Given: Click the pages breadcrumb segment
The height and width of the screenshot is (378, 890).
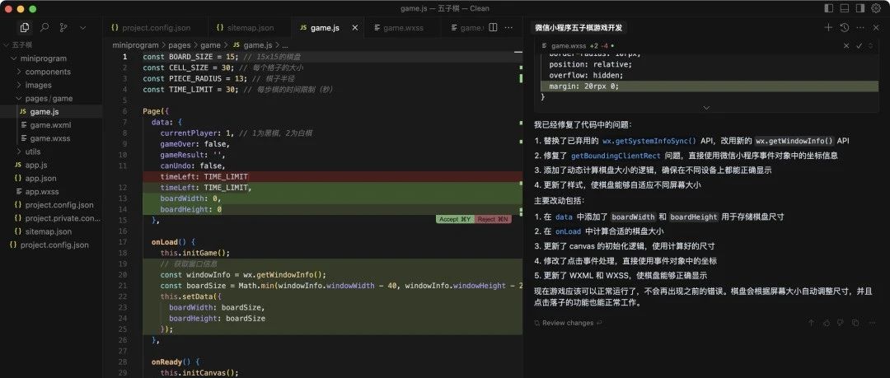Looking at the screenshot, I should 180,44.
